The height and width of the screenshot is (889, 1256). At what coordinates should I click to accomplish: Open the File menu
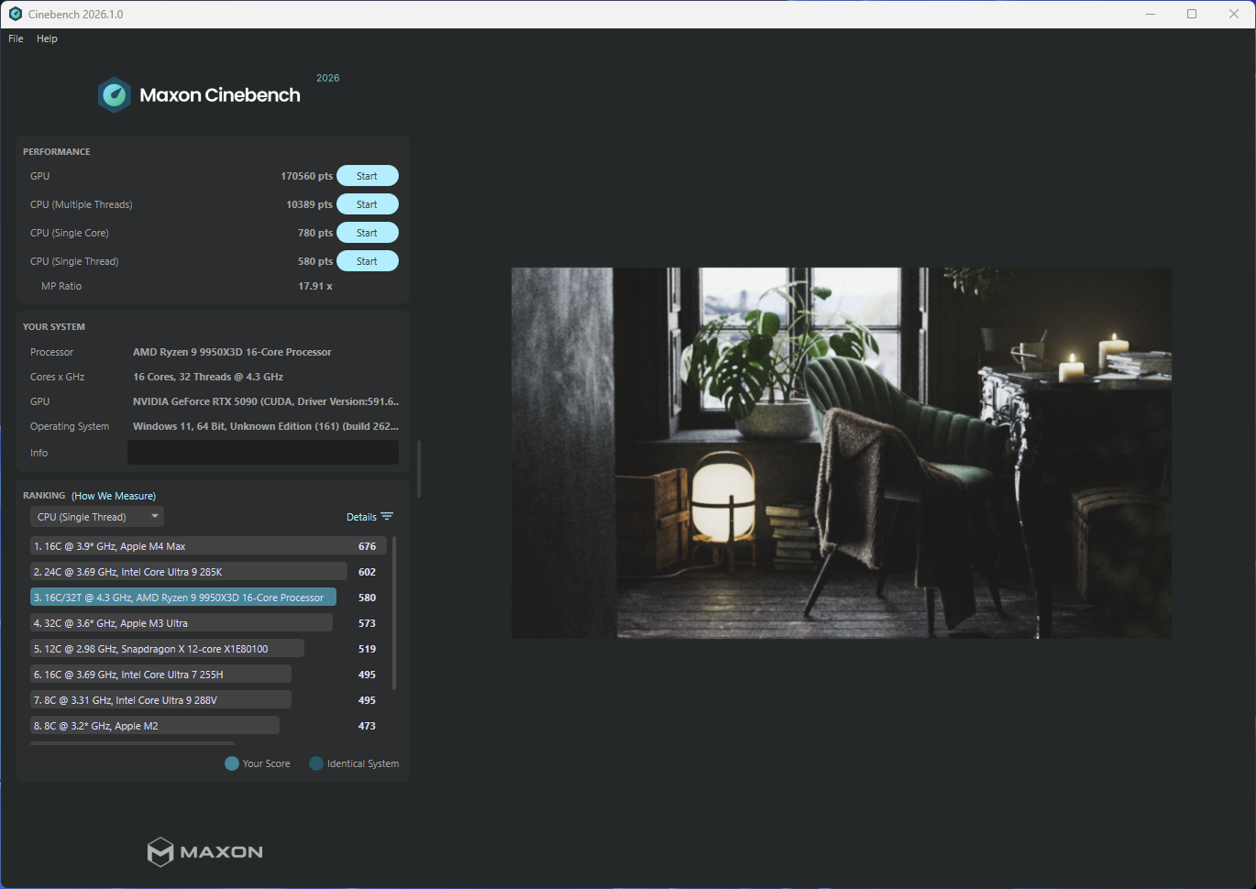coord(16,38)
